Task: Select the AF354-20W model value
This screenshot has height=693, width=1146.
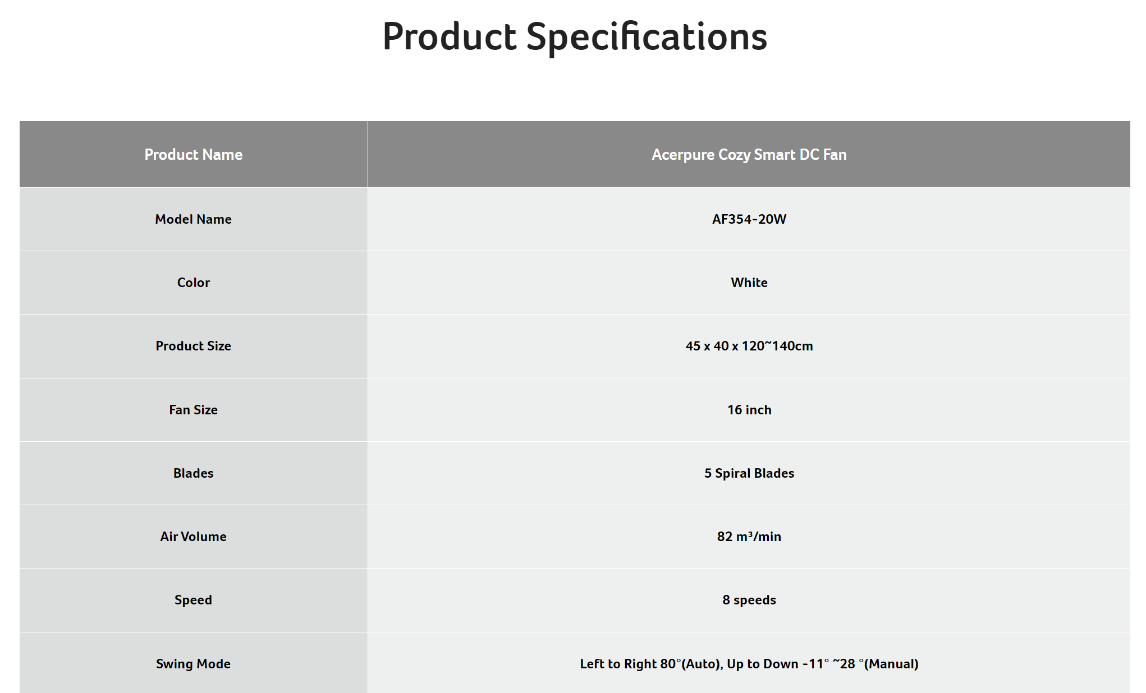Action: [749, 219]
